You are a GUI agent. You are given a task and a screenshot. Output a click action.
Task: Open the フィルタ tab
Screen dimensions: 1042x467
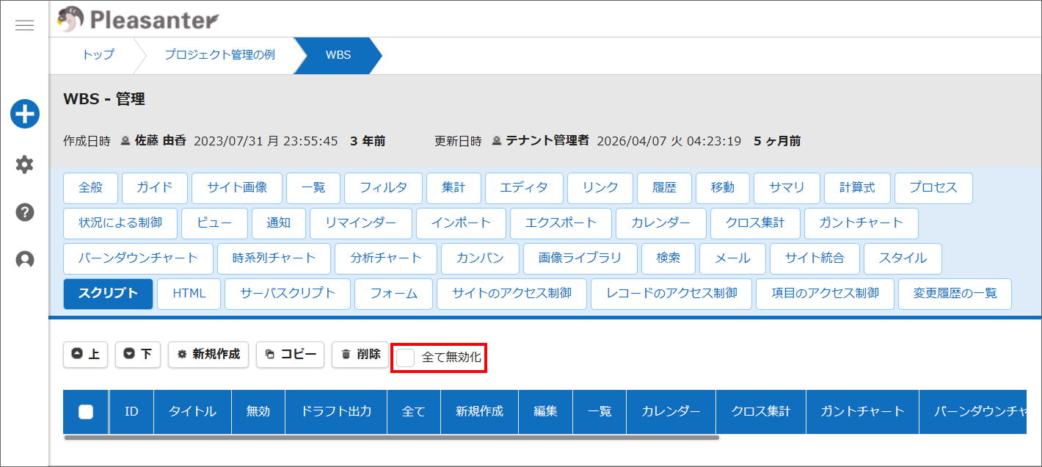click(383, 188)
